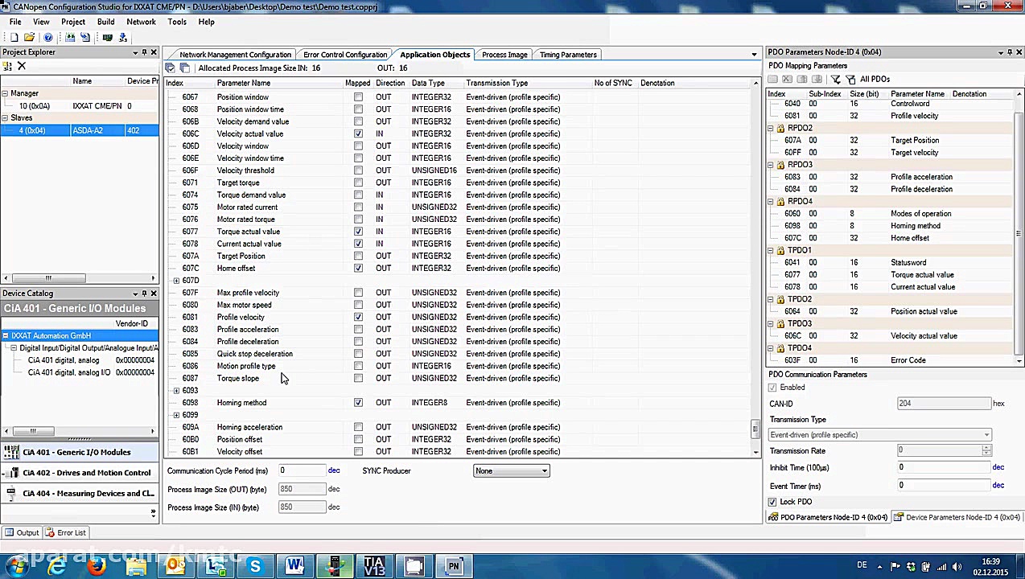
Task: Click the Project Explorer horizontal scrollbar
Action: pos(48,278)
